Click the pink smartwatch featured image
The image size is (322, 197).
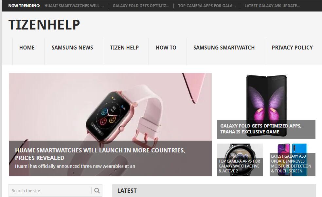110,107
